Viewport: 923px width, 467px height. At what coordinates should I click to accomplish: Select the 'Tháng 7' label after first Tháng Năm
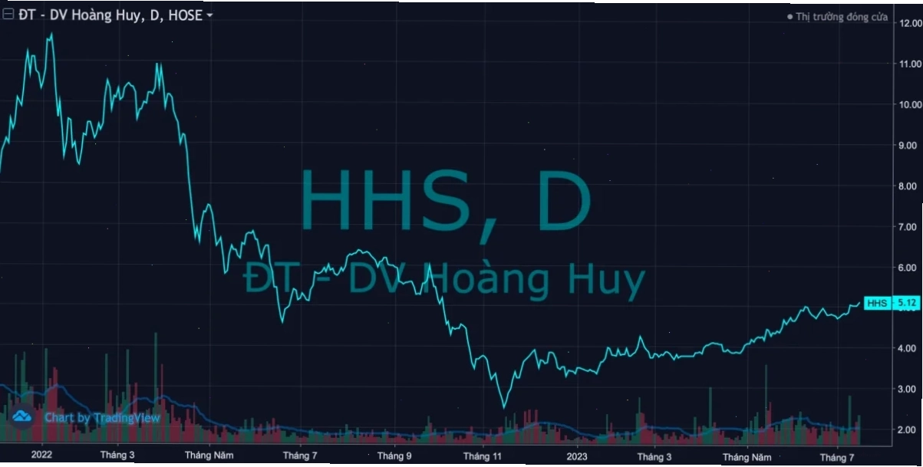301,455
